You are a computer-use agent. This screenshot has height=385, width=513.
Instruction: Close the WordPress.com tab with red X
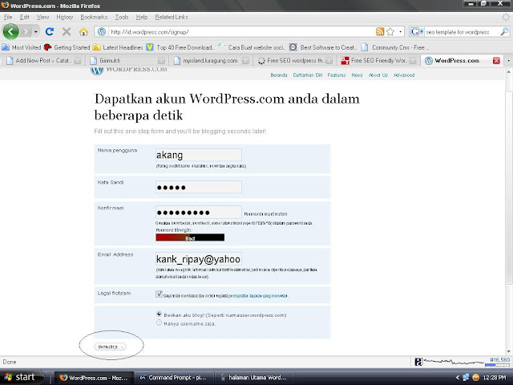point(496,61)
